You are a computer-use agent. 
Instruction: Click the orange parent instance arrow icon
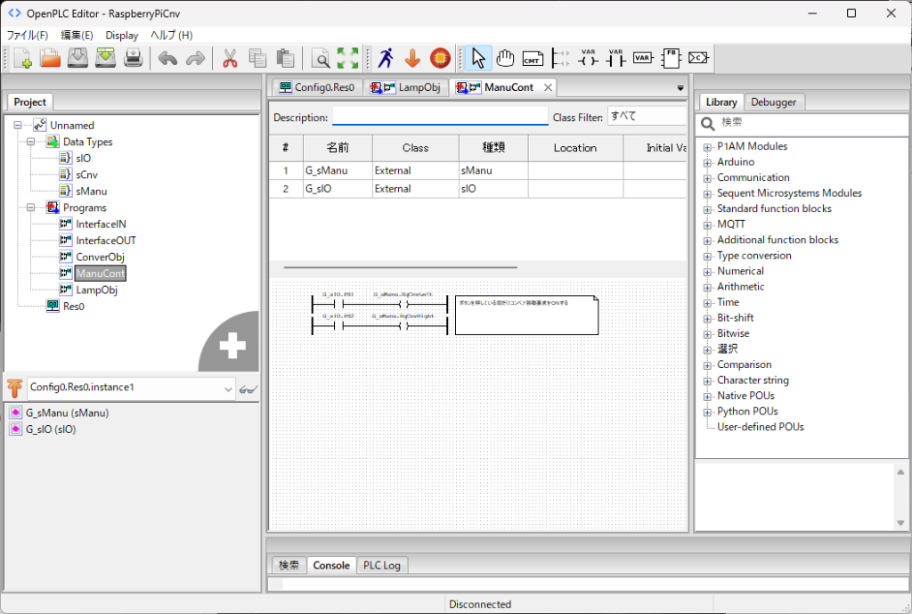(14, 389)
